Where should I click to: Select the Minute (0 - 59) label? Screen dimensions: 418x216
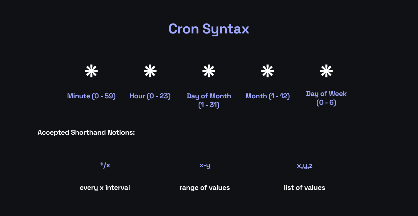[x=91, y=96]
